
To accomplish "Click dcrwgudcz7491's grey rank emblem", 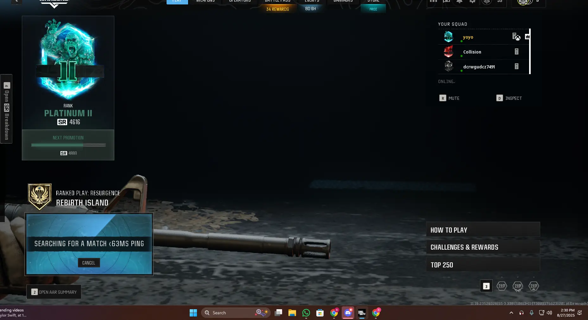I will 449,66.
